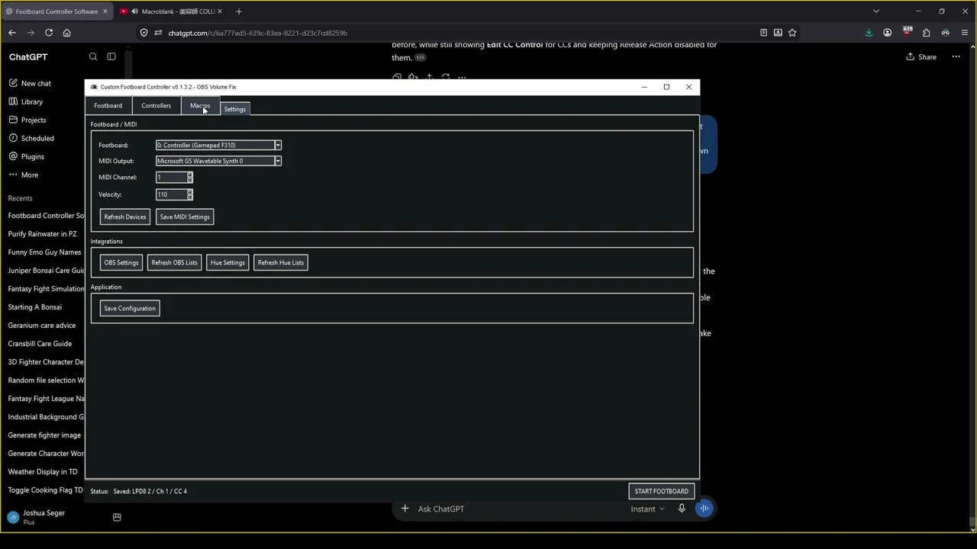977x549 pixels.
Task: Click the shield tracking protection icon
Action: click(x=144, y=33)
